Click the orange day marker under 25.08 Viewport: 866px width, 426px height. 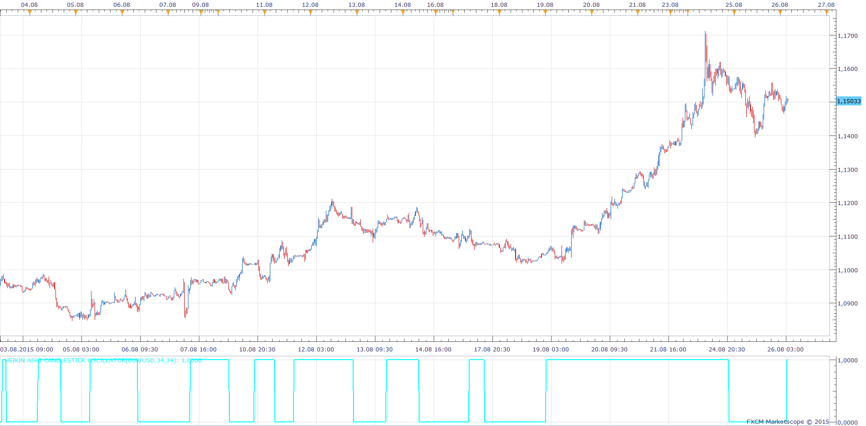(x=734, y=12)
